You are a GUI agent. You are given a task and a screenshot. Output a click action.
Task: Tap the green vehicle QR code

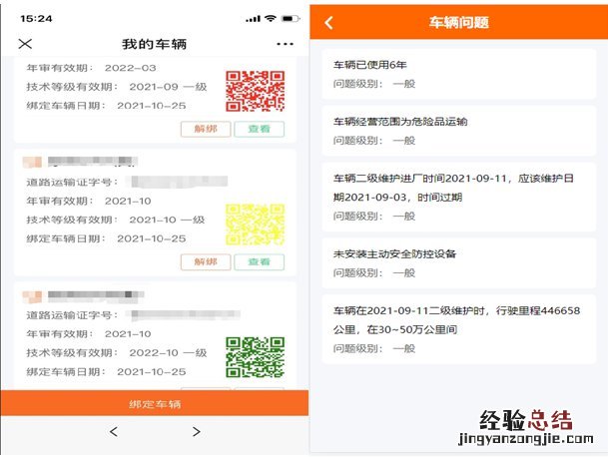pyautogui.click(x=256, y=357)
